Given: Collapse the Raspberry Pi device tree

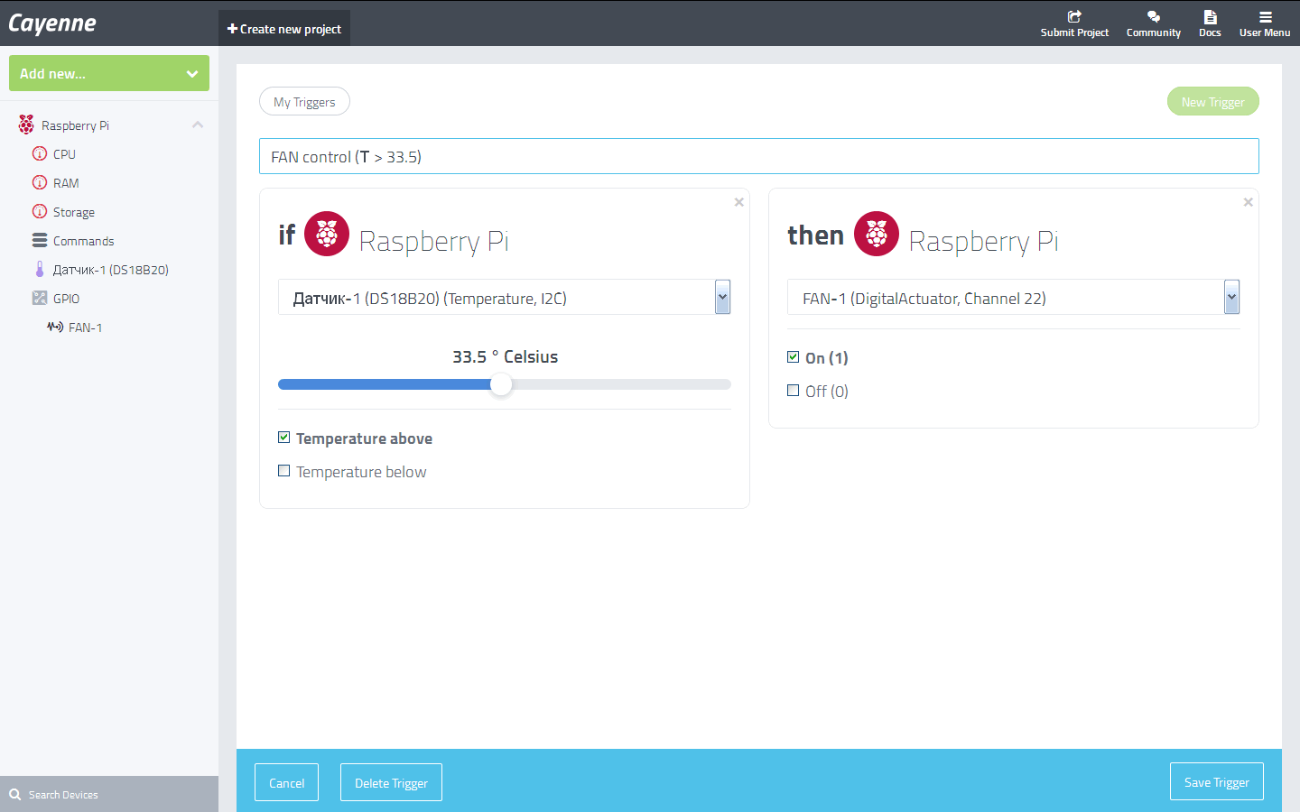Looking at the screenshot, I should (x=198, y=125).
